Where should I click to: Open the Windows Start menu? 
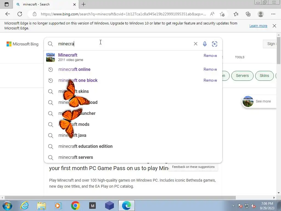[x=7, y=206]
